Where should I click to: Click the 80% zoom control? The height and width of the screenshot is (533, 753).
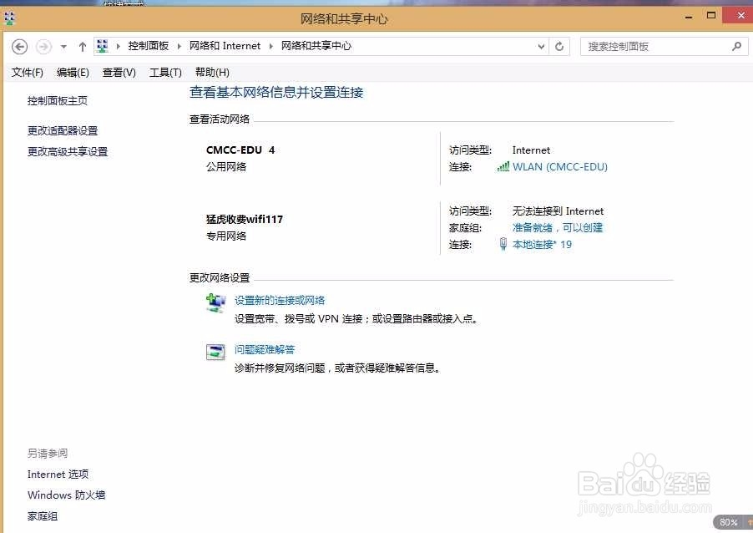728,521
